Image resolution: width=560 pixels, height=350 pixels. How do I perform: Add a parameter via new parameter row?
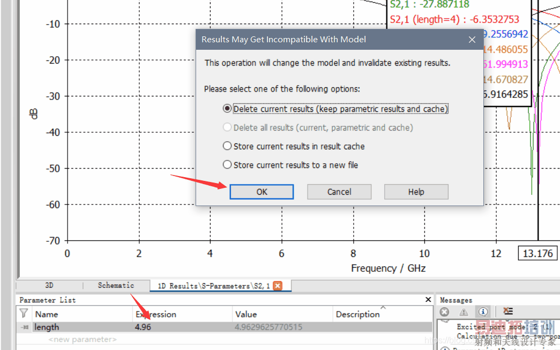pos(83,339)
